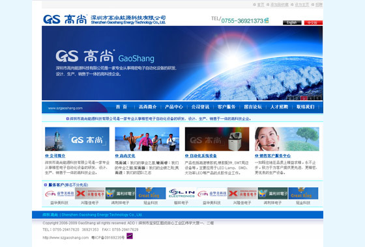Select the red highlighted banner slide indicator

point(304,98)
